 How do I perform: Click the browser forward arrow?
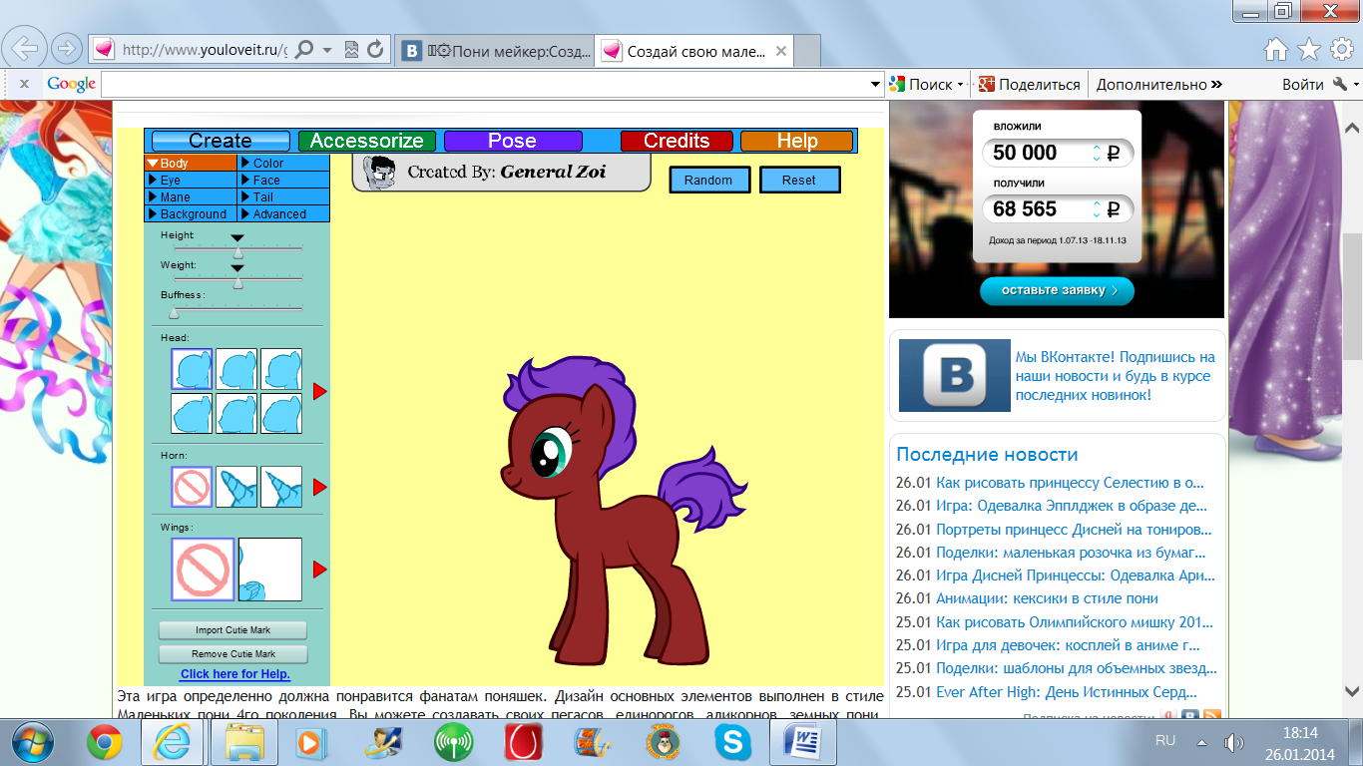click(66, 48)
